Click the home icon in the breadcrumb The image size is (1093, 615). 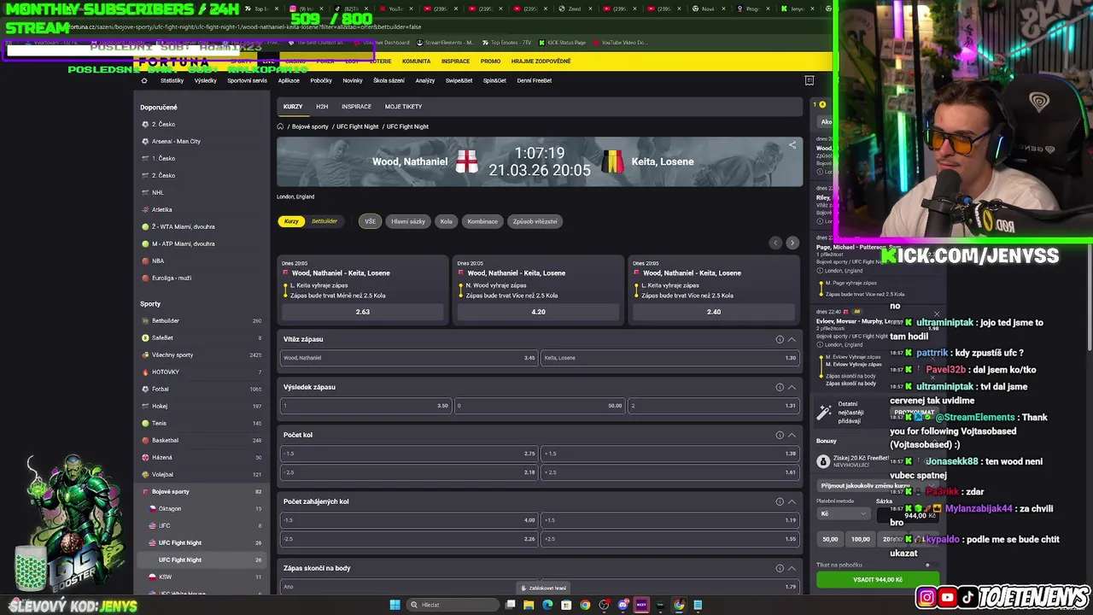(x=280, y=126)
